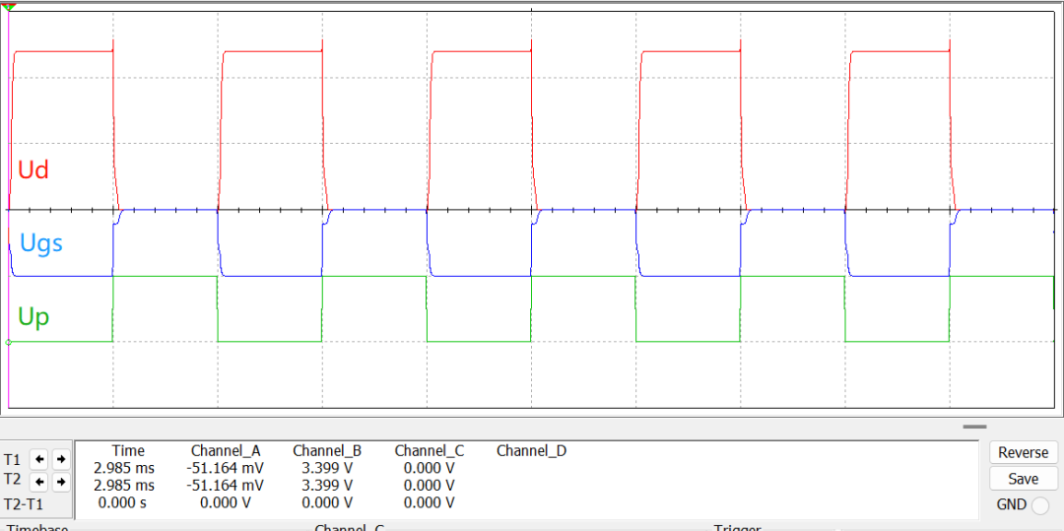Image resolution: width=1064 pixels, height=531 pixels.
Task: Click the blue Ugs waveform label
Action: (x=40, y=242)
